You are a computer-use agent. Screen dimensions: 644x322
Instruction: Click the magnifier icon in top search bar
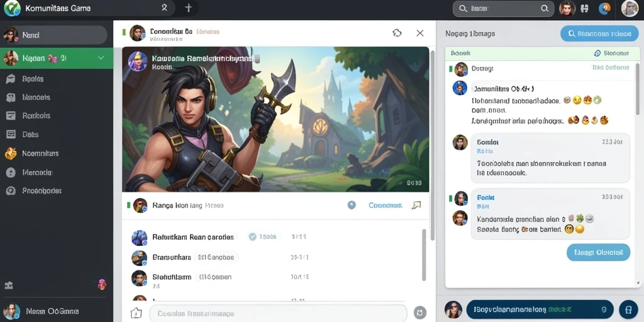click(545, 8)
